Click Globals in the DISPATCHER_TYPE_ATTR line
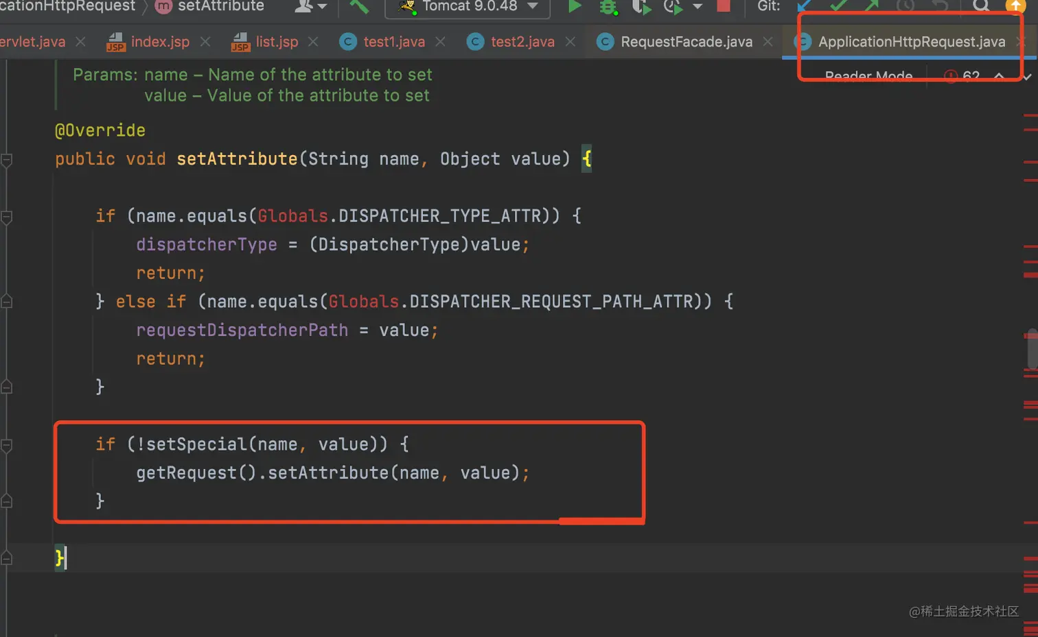Screen dimensions: 1038x637 [293, 217]
